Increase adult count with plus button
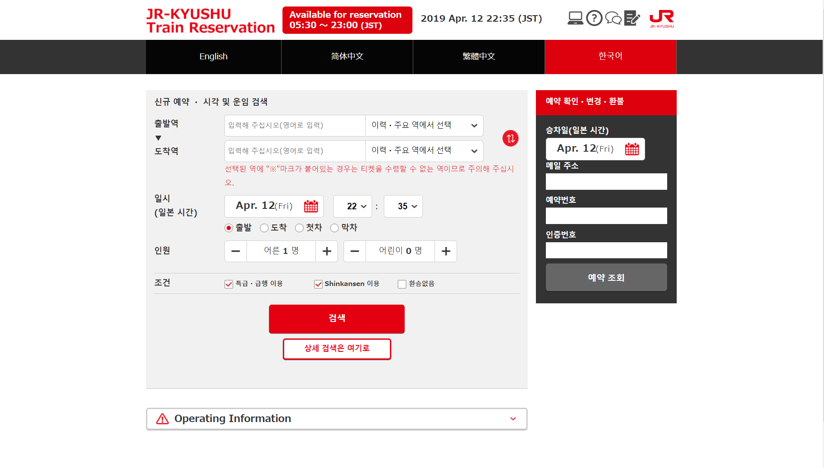 [x=327, y=251]
